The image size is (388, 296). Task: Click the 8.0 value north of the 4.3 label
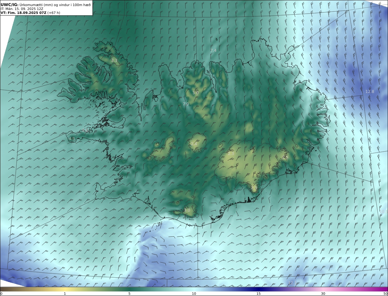tap(85, 130)
